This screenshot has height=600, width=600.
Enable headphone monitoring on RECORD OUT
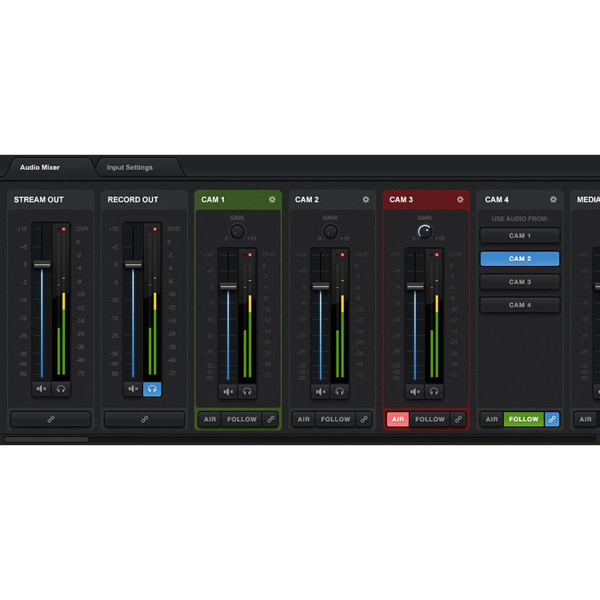tap(152, 389)
